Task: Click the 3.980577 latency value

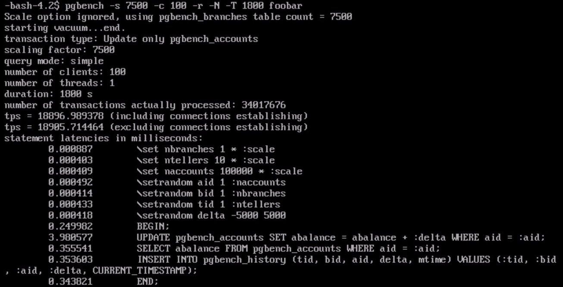Action: coord(70,237)
